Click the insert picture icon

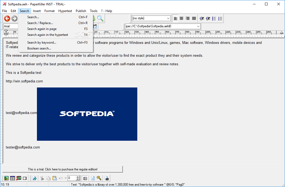pyautogui.click(x=6, y=178)
